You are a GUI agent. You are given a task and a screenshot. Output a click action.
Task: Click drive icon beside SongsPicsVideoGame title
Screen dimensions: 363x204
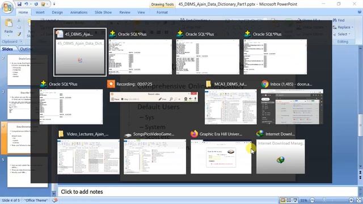point(128,135)
